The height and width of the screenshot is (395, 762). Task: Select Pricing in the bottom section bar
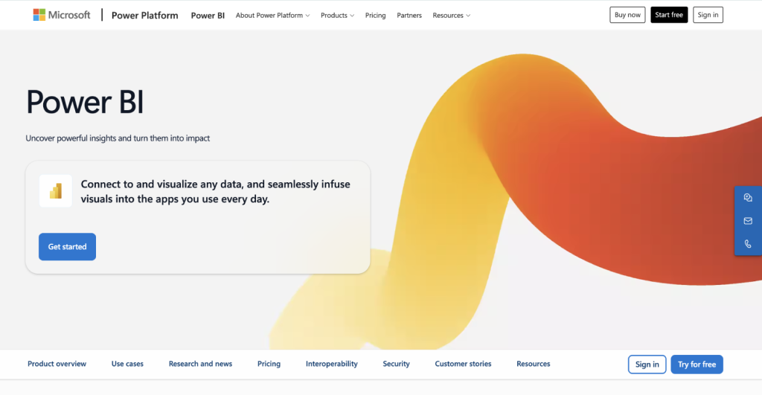tap(269, 364)
